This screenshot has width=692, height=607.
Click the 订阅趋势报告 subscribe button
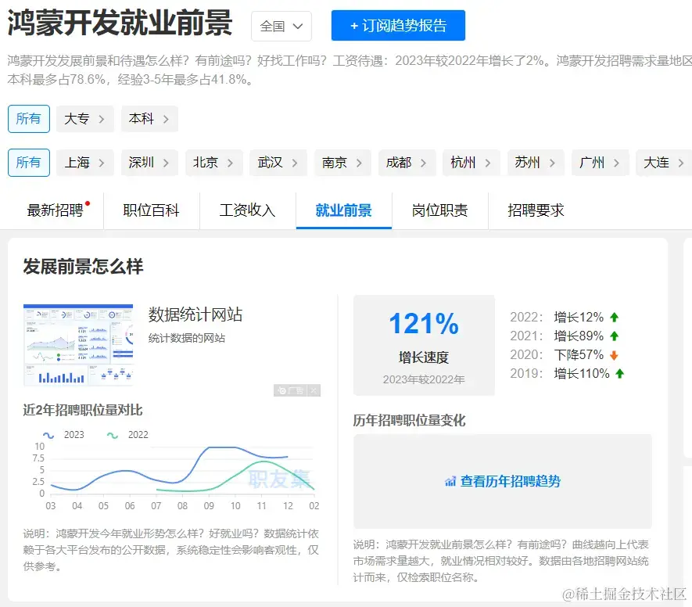point(397,25)
